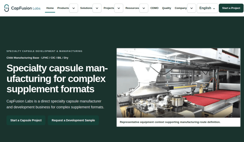Viewport: 244px width, 142px height.
Task: Click Start a Capsule Project button
Action: pyautogui.click(x=26, y=120)
